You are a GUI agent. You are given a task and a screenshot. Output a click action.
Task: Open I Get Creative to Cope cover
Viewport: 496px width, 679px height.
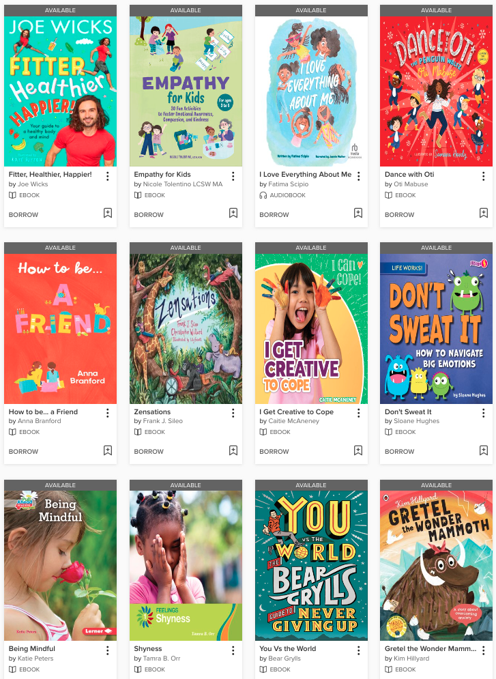coord(311,329)
